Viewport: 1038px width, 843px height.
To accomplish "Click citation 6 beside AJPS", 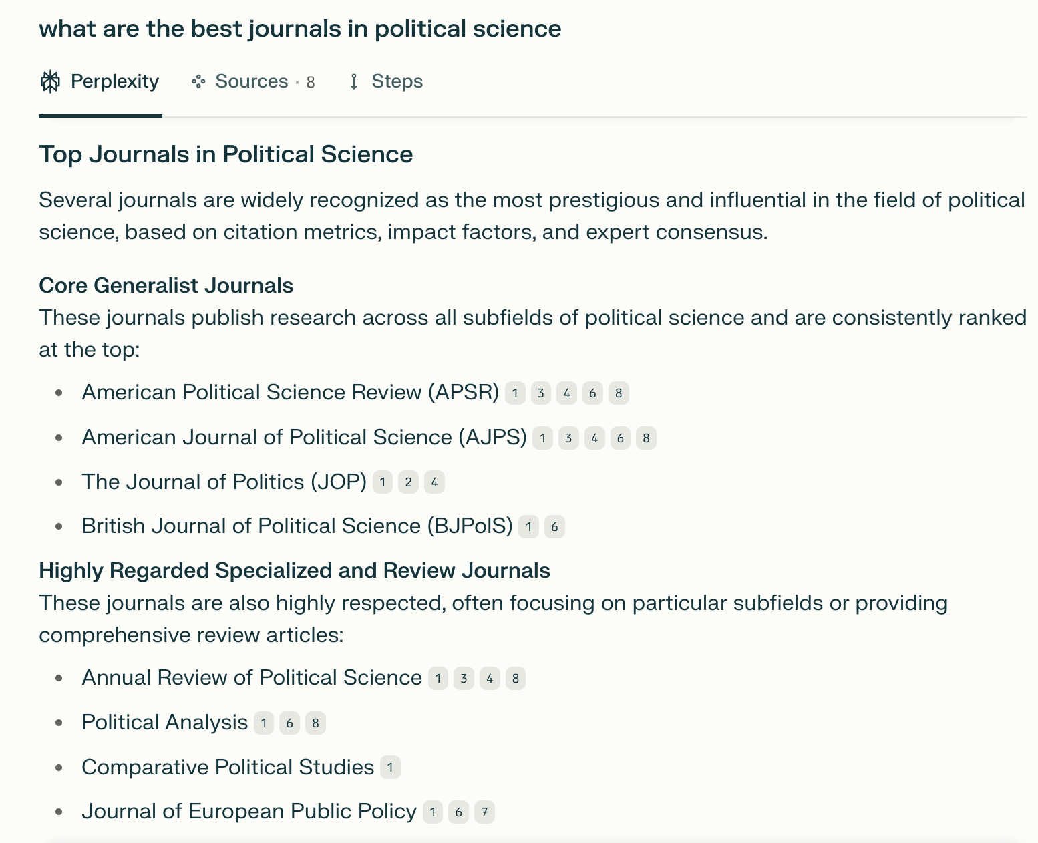I will [x=620, y=438].
